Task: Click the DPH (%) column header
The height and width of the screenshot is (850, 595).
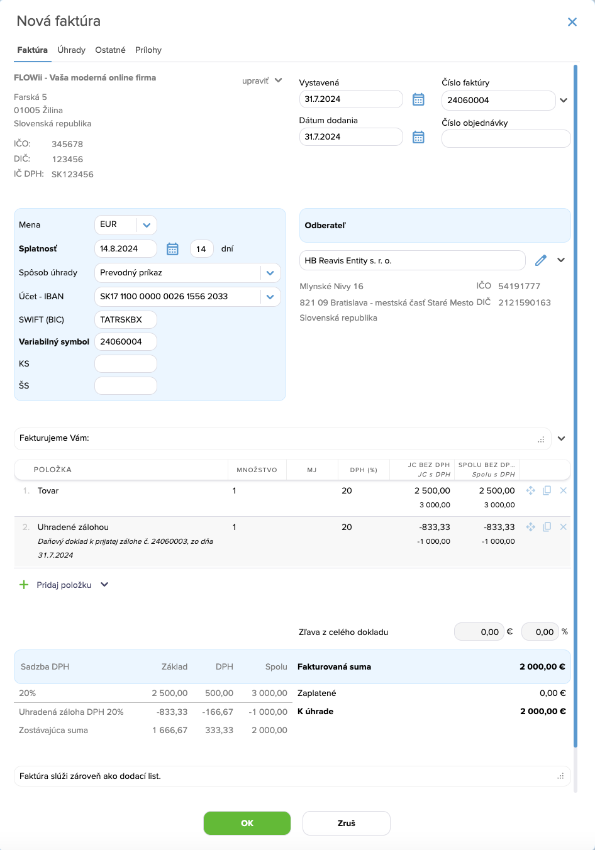Action: click(x=364, y=470)
